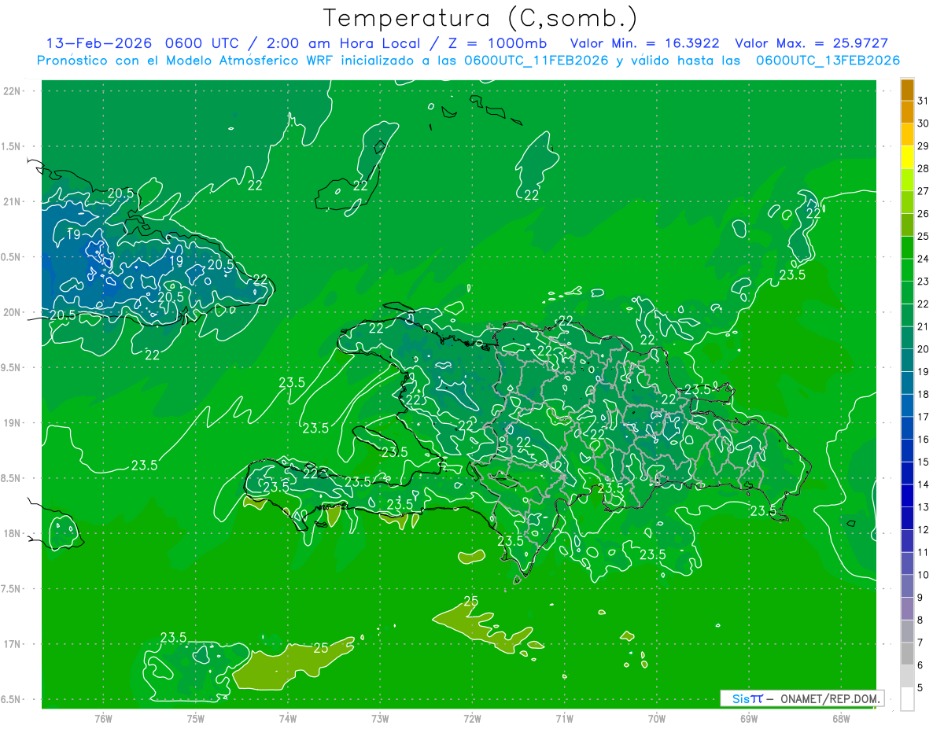
Task: Click the '18N' latitude axis label
Action: click(13, 533)
